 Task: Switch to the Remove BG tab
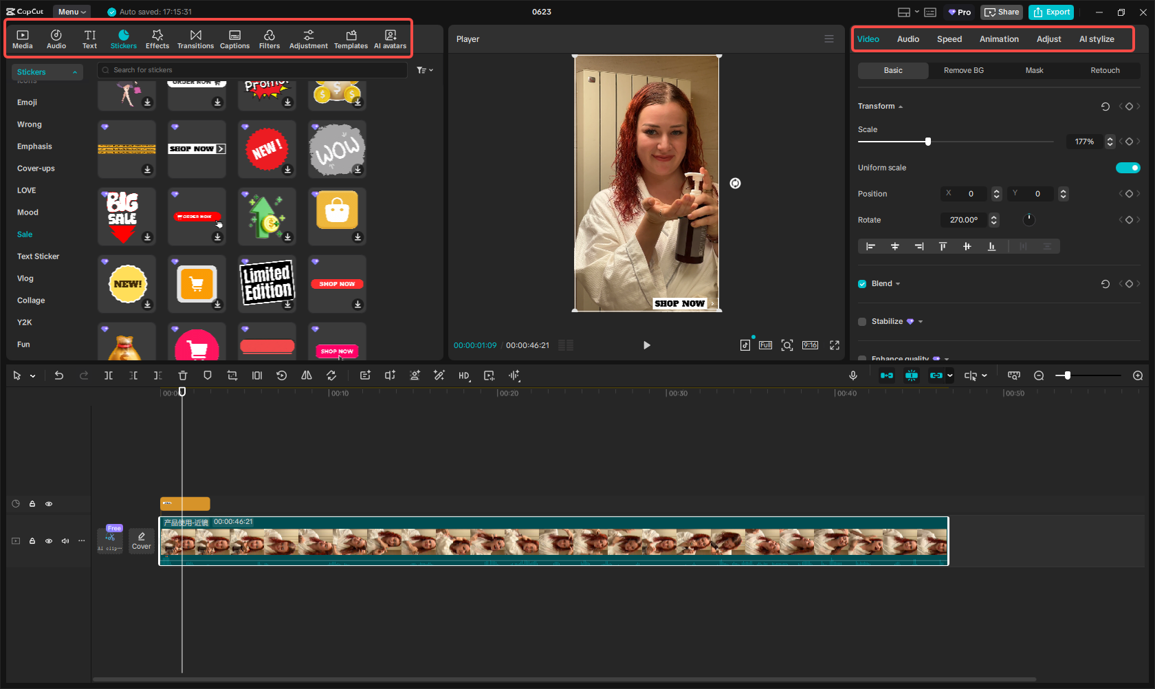coord(963,70)
